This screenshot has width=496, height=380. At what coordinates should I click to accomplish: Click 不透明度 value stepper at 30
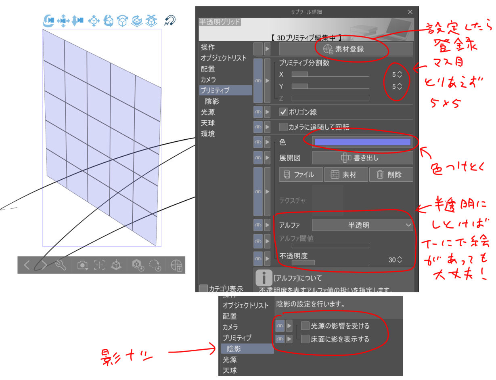tap(400, 260)
